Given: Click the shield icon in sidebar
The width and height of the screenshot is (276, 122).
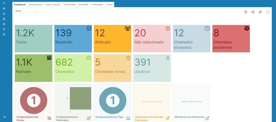Looking at the screenshot, I should coord(4,29).
